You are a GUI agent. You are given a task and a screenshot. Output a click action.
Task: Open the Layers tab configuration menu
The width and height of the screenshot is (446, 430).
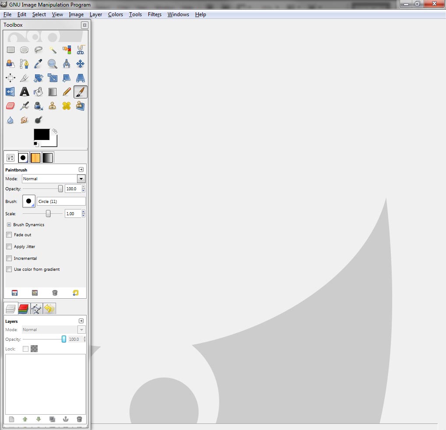pyautogui.click(x=81, y=321)
